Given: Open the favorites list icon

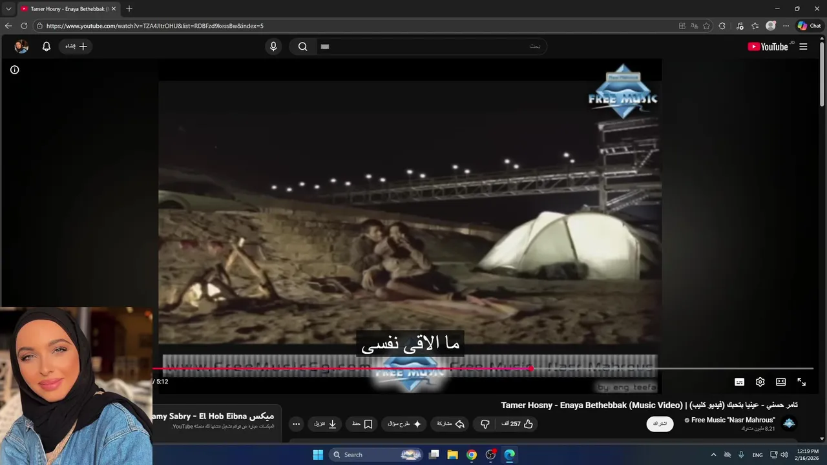Looking at the screenshot, I should click(755, 26).
